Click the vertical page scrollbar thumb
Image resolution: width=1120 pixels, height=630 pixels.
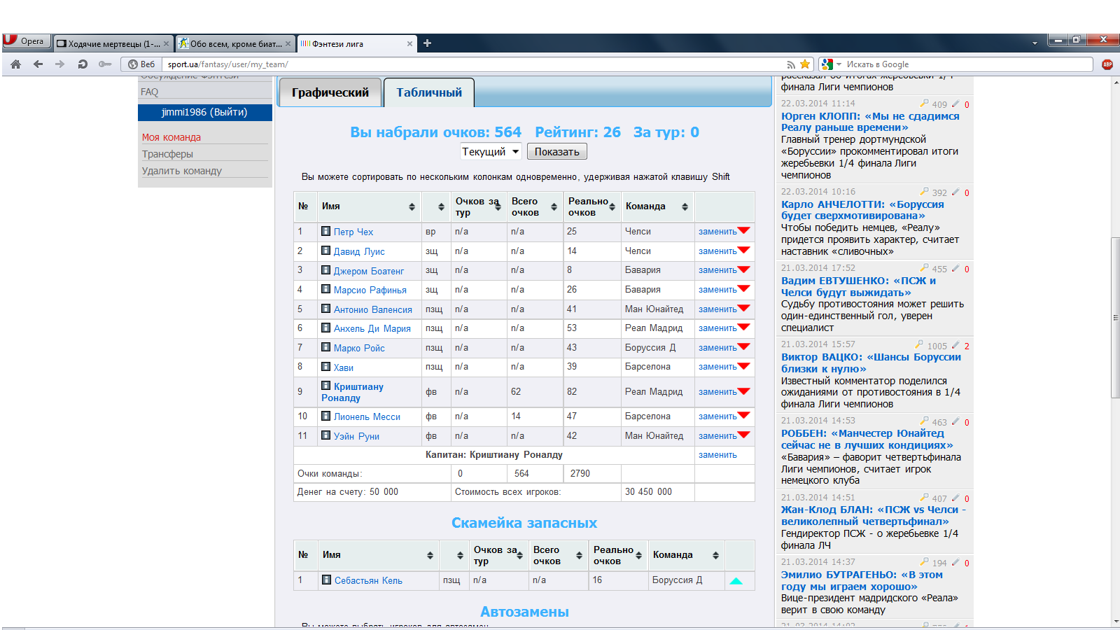point(1115,318)
